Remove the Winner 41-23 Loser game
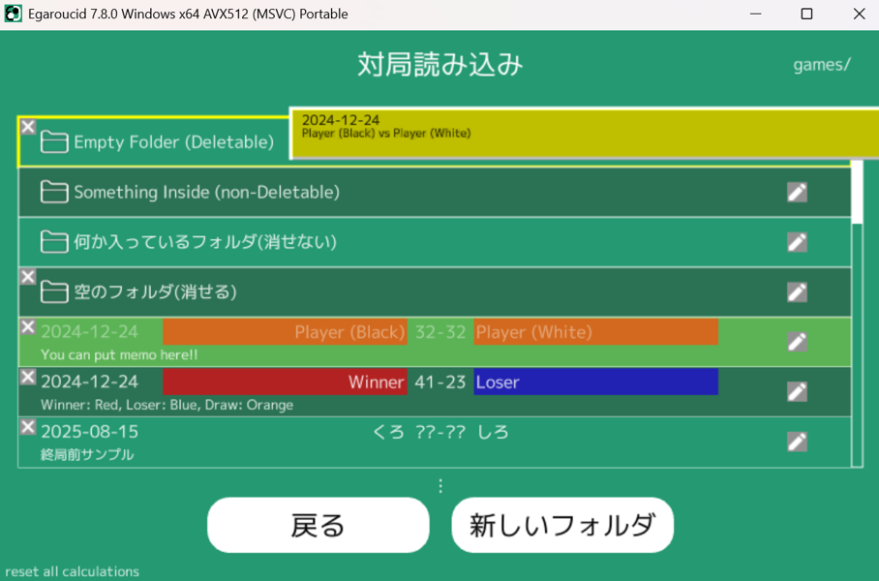 [28, 377]
